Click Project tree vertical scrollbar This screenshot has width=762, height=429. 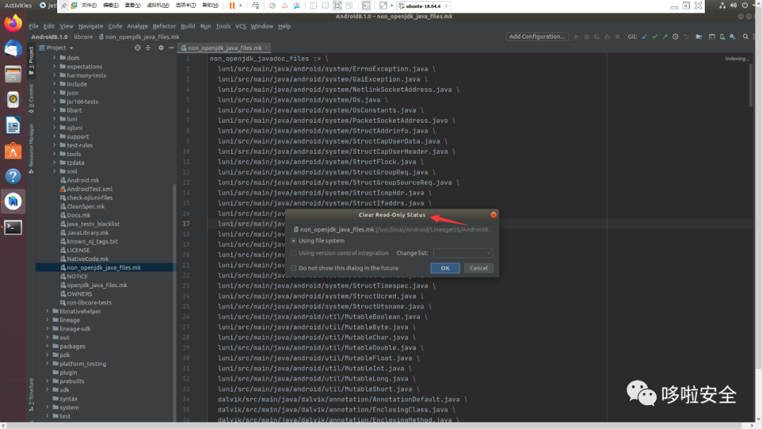coord(174,301)
